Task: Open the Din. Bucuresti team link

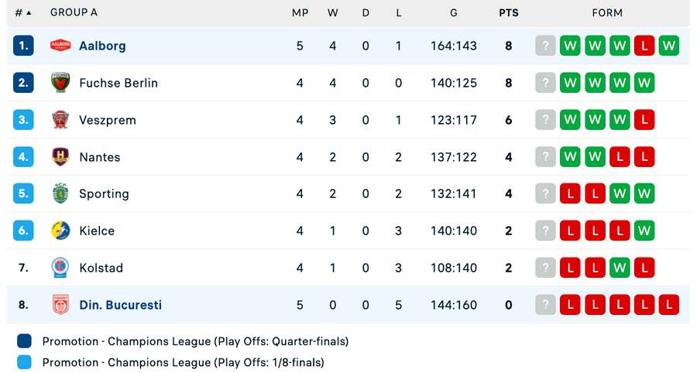Action: tap(120, 305)
